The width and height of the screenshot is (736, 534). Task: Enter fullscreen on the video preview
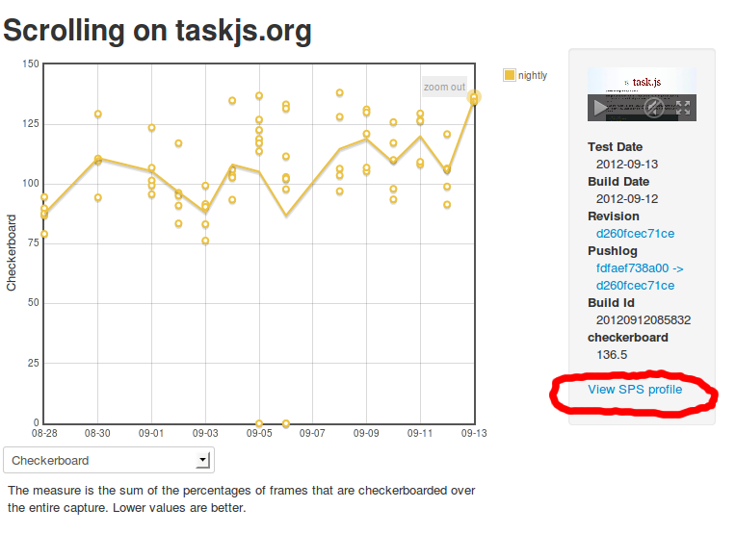tap(682, 108)
